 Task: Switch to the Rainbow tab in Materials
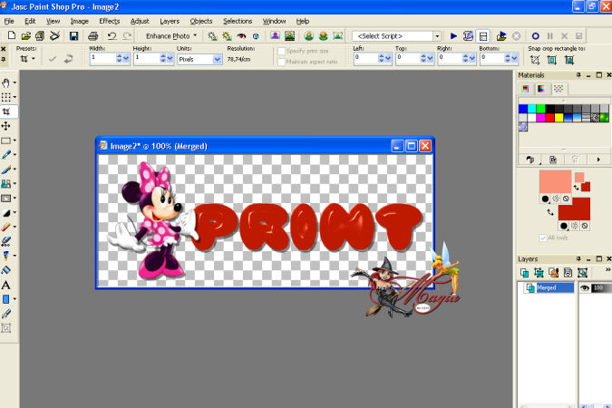[541, 89]
